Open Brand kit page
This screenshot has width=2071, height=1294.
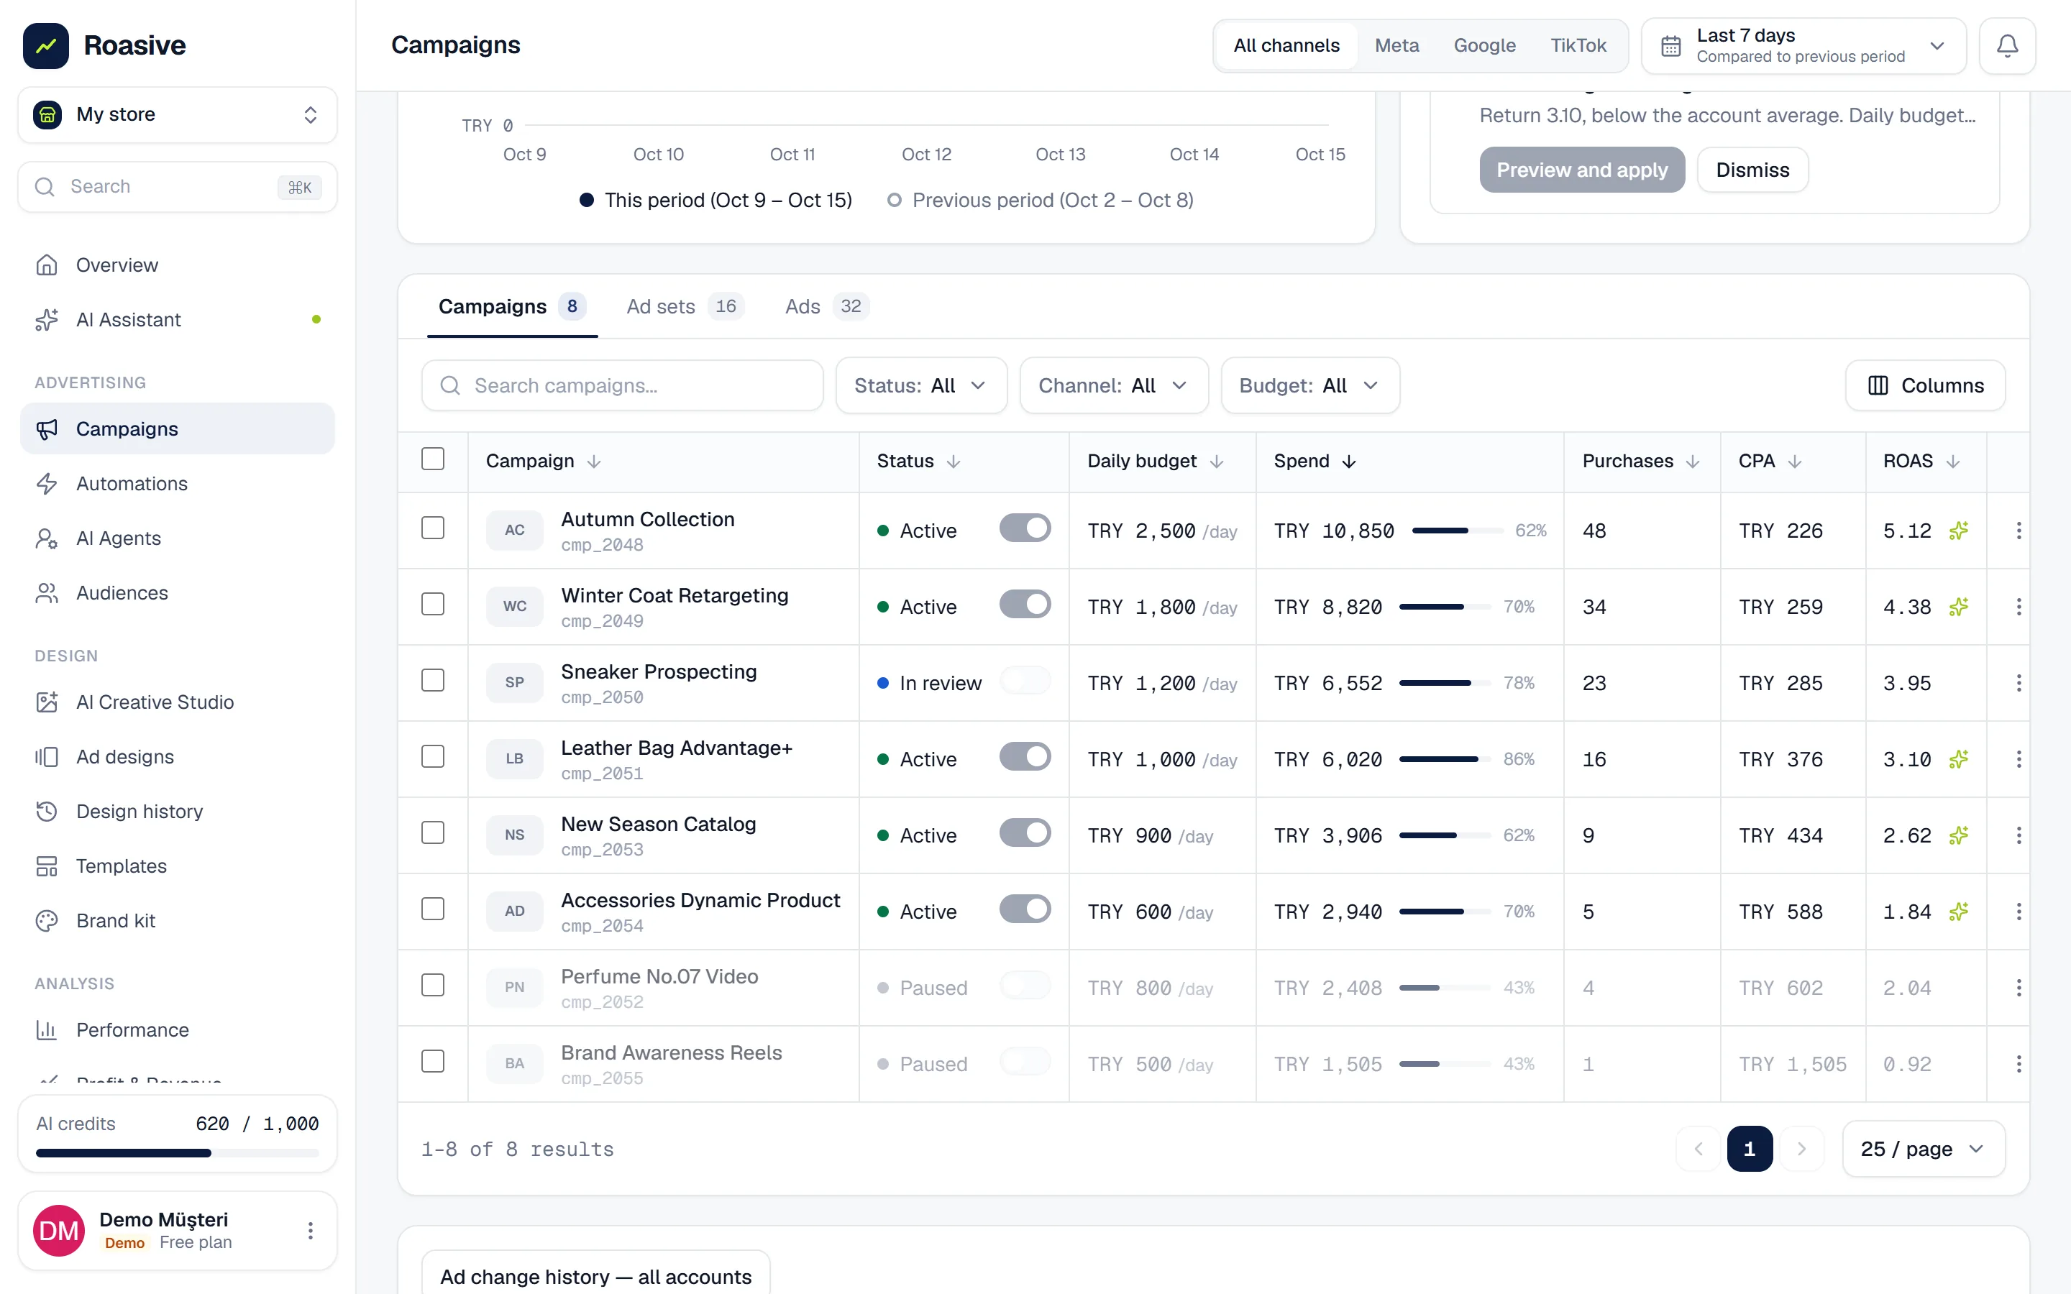coord(177,921)
